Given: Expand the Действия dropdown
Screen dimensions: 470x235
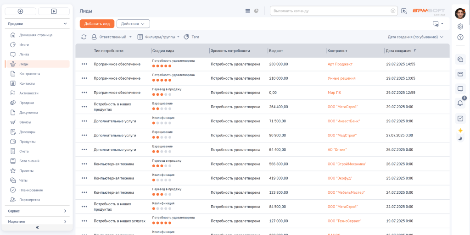Looking at the screenshot, I should coord(133,24).
